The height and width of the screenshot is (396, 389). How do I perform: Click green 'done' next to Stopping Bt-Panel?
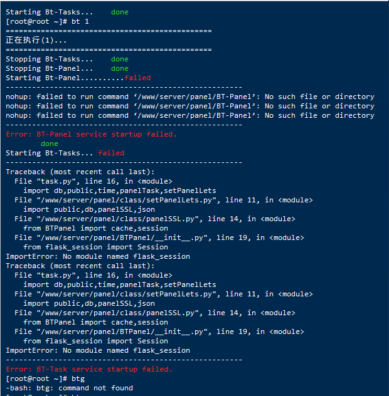click(x=120, y=68)
